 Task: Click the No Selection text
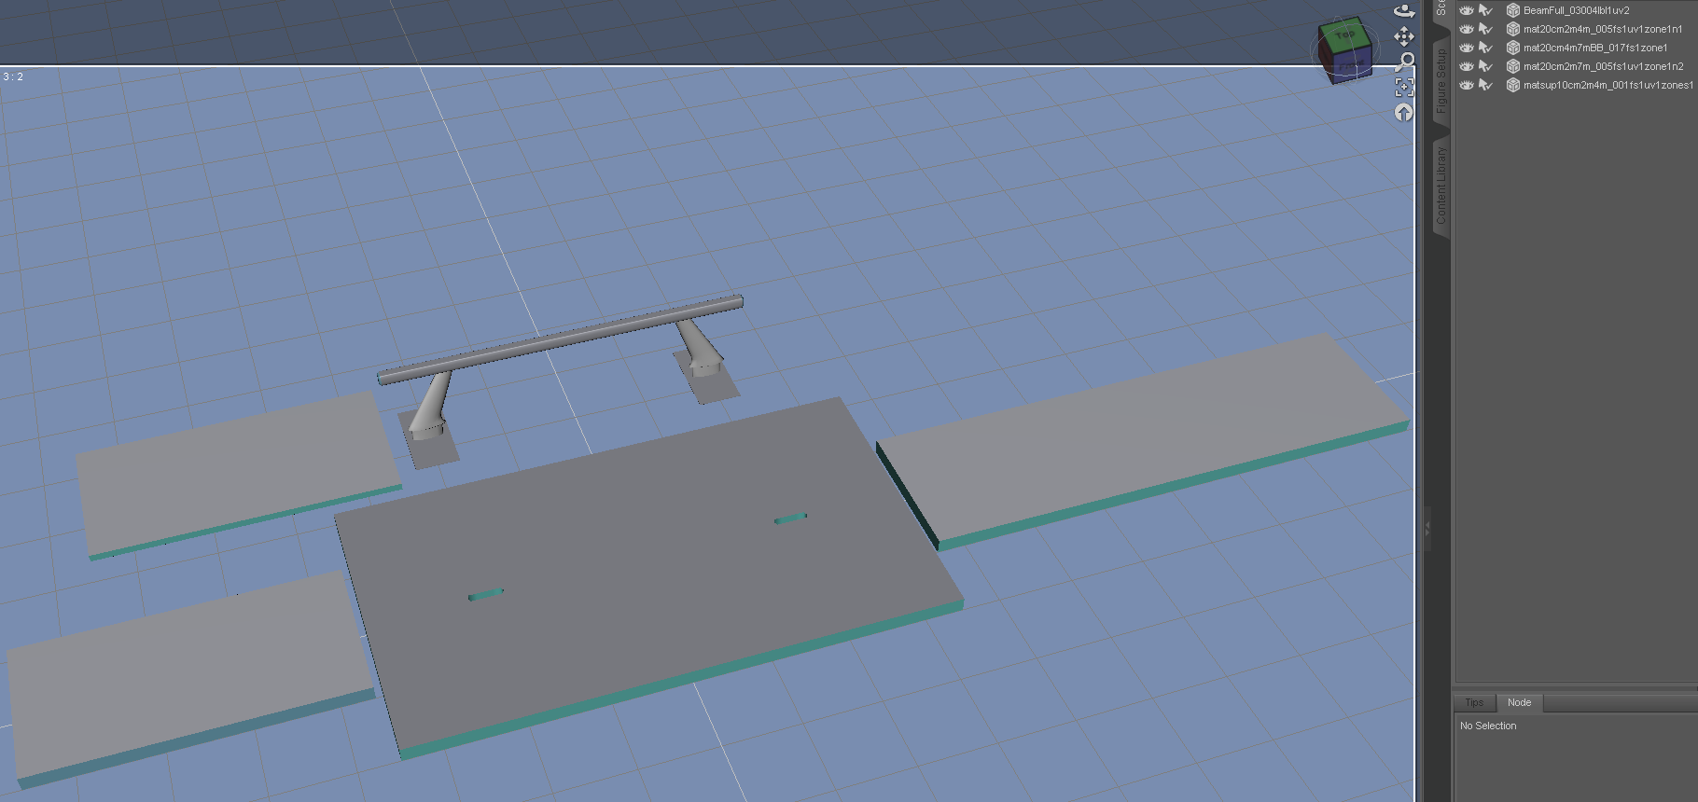coord(1488,726)
